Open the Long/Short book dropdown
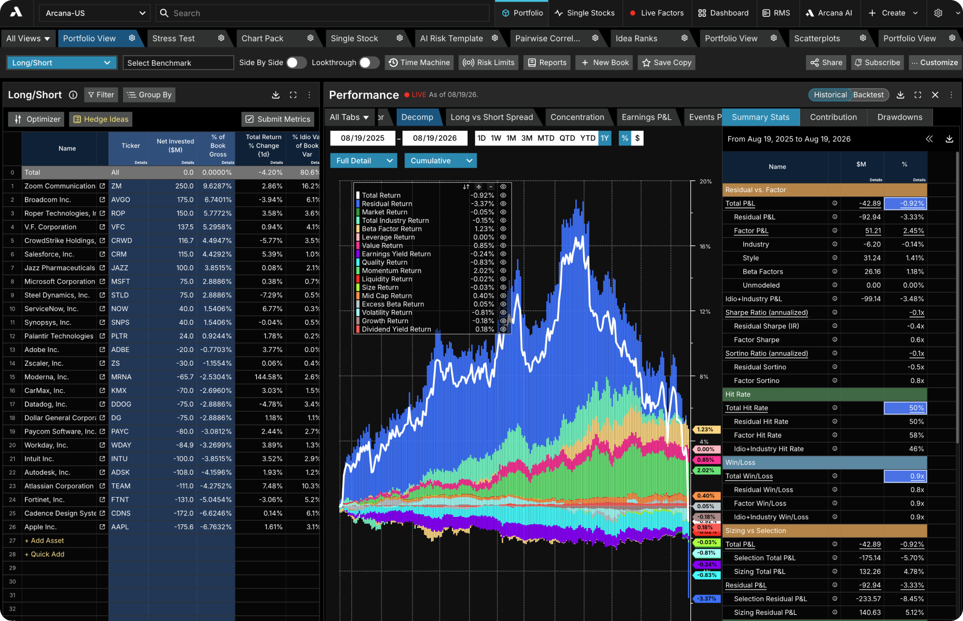Viewport: 963px width, 621px height. (61, 63)
